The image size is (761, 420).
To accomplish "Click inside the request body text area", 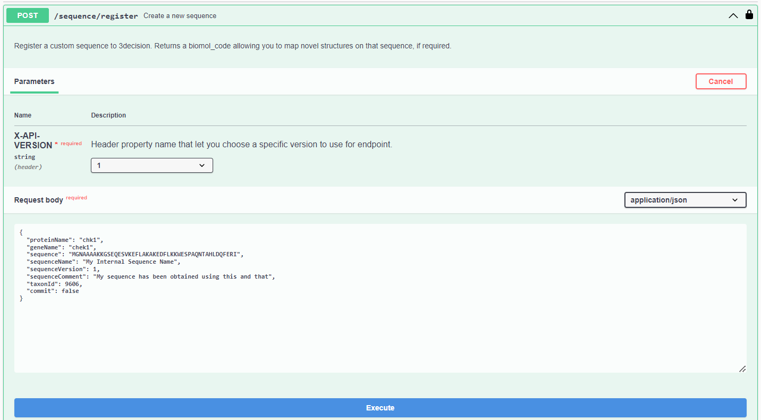I will point(380,298).
